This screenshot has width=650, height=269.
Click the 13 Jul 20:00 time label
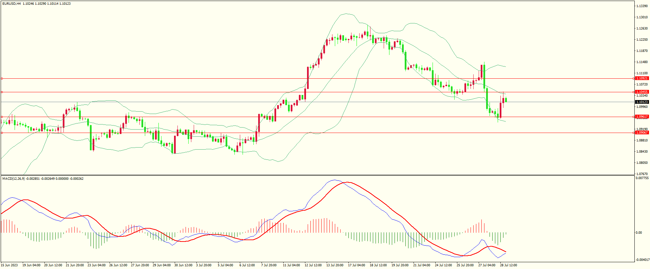pos(335,265)
